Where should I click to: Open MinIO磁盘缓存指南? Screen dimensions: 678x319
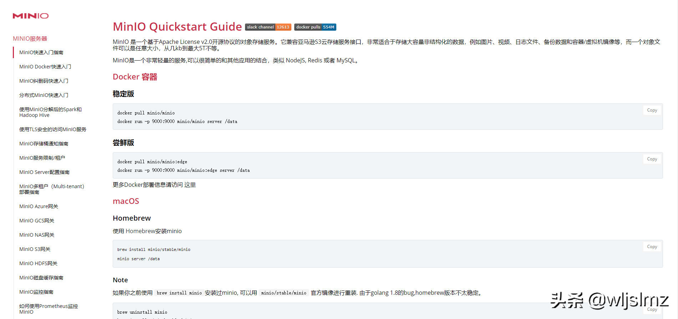(41, 278)
